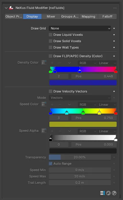
Task: Grab the panel drag handle dots
Action: pos(115,8)
